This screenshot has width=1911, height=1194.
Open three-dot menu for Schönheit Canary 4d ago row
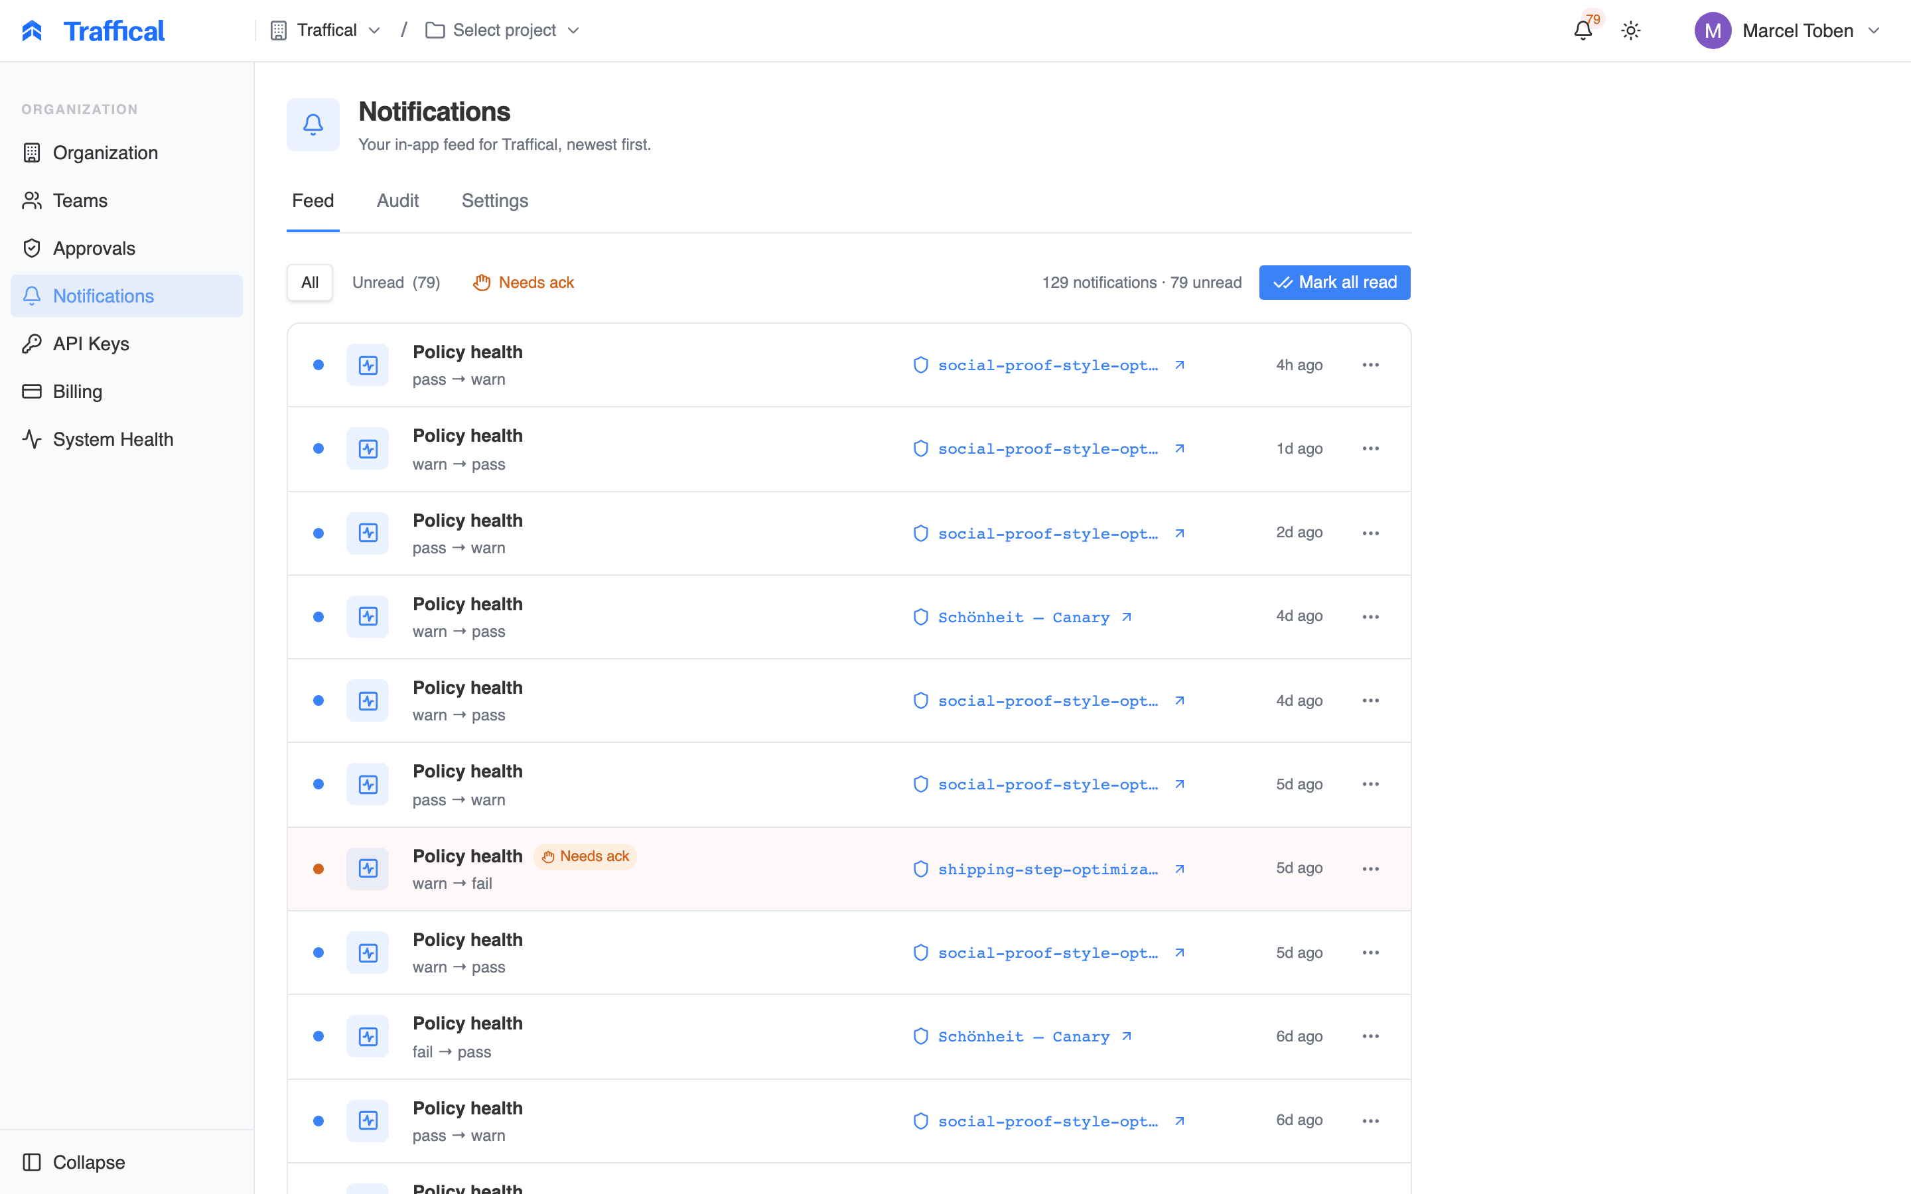click(1370, 617)
